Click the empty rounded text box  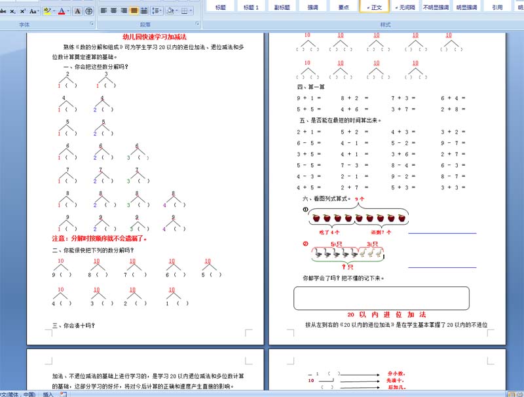(381, 298)
